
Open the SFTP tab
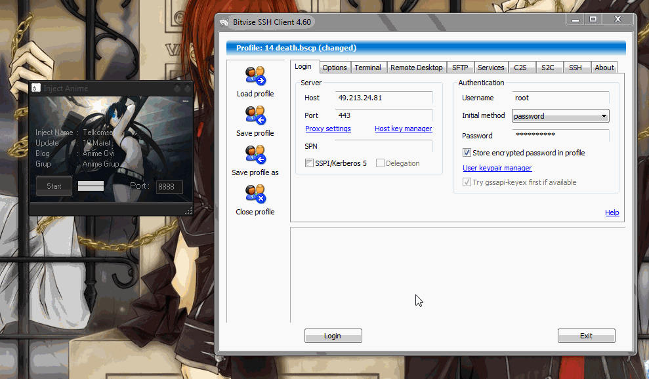(460, 68)
